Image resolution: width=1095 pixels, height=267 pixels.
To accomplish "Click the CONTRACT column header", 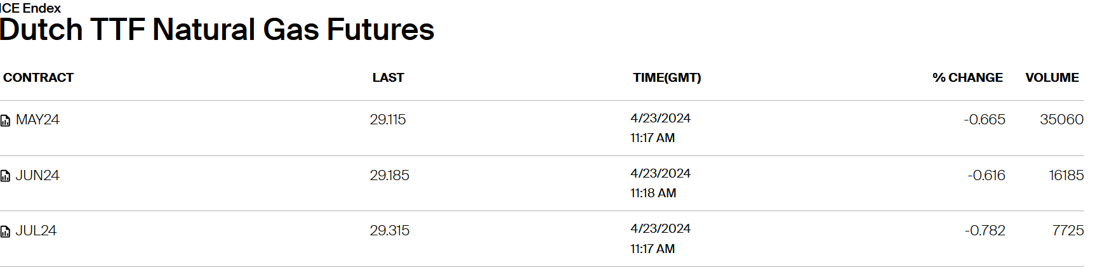I will pyautogui.click(x=39, y=77).
